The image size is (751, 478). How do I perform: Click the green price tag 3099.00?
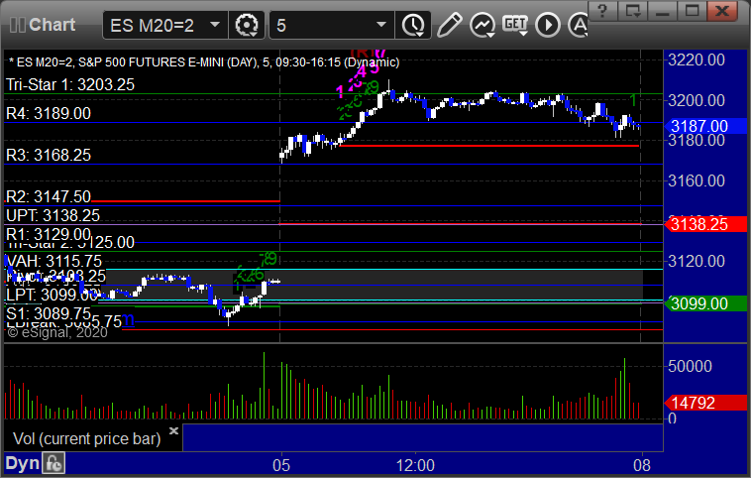[705, 303]
